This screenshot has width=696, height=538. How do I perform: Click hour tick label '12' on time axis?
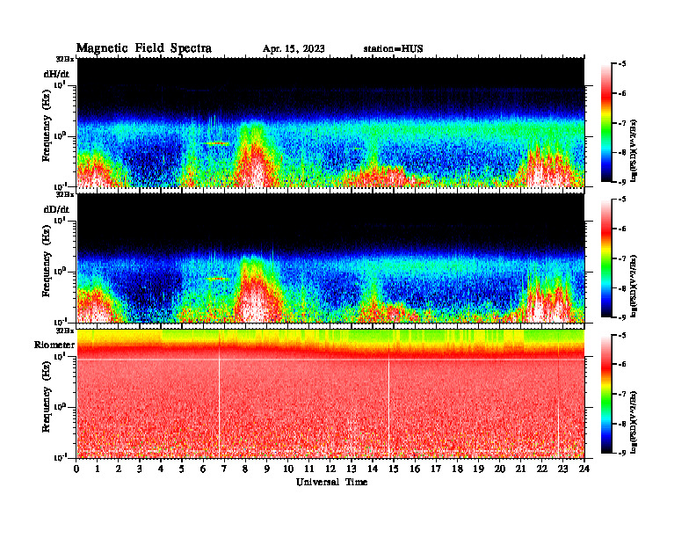[x=330, y=469]
